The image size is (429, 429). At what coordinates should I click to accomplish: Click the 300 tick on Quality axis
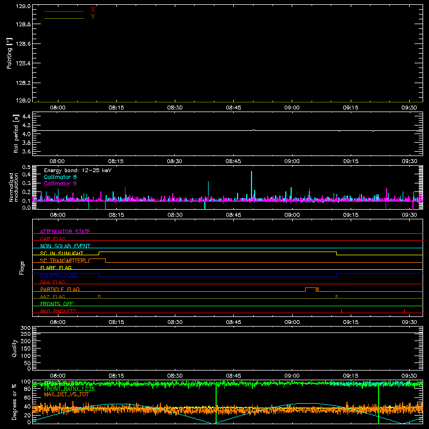pyautogui.click(x=26, y=328)
